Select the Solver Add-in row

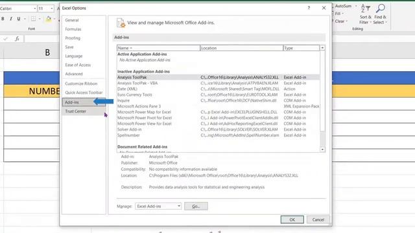pyautogui.click(x=218, y=129)
